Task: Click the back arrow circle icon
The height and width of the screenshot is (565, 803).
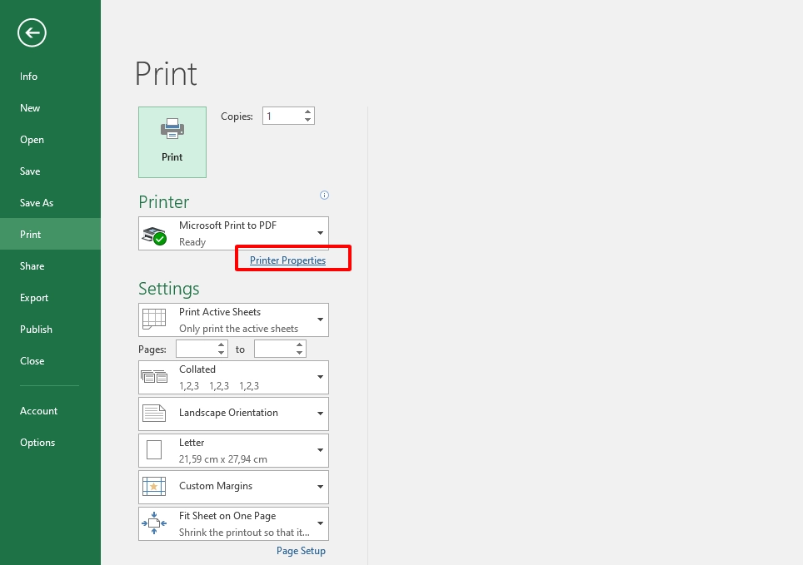Action: coord(32,33)
